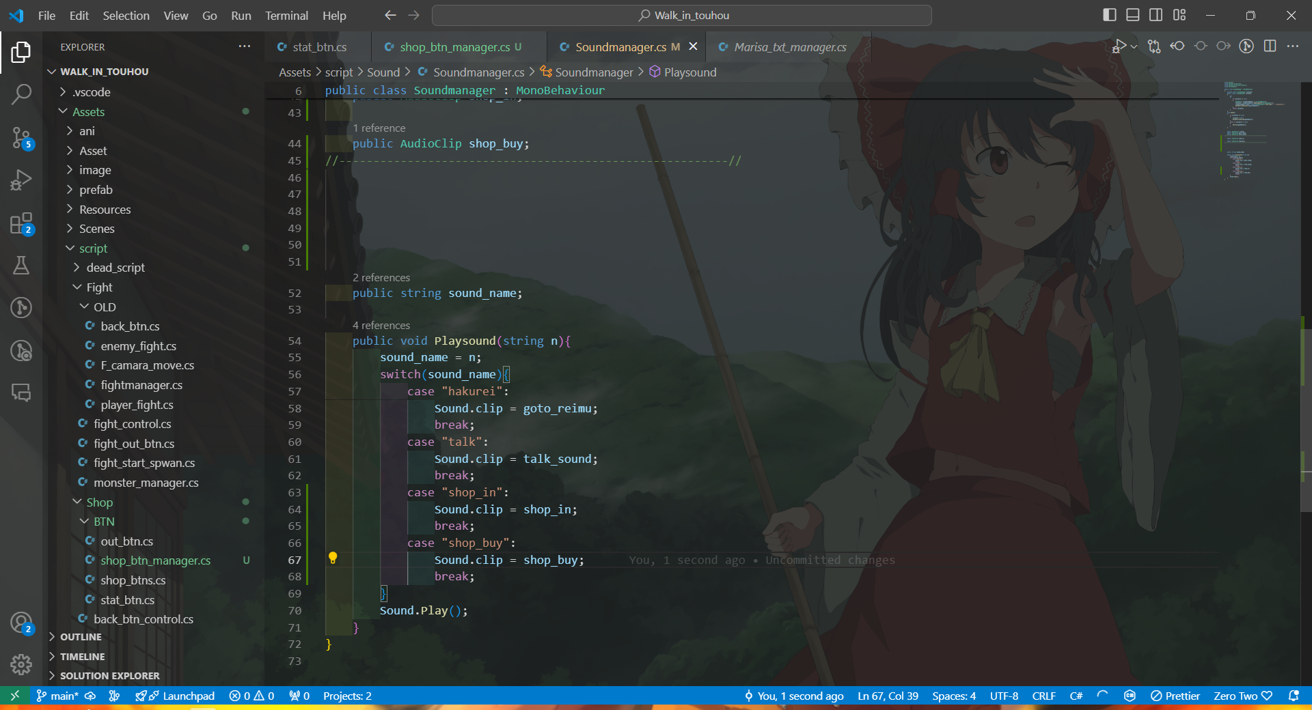The width and height of the screenshot is (1312, 710).
Task: Click the ports broadcast icon showing 0
Action: pos(299,696)
